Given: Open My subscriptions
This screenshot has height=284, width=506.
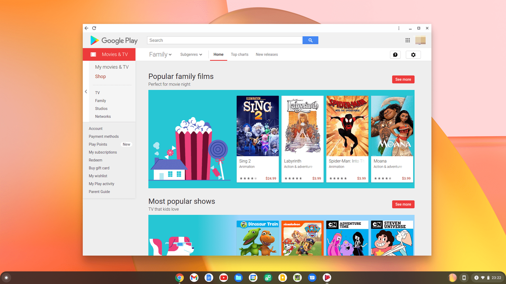Looking at the screenshot, I should coord(103,152).
